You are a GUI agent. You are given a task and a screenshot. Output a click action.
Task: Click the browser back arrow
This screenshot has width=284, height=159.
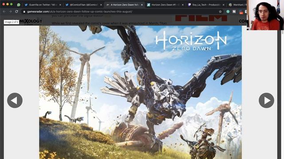4,11
